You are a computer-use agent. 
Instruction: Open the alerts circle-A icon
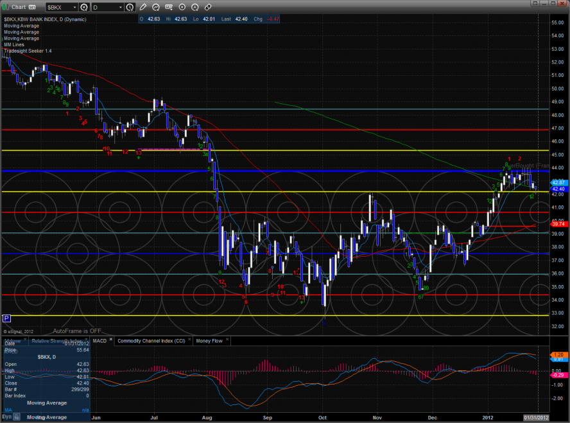195,7
